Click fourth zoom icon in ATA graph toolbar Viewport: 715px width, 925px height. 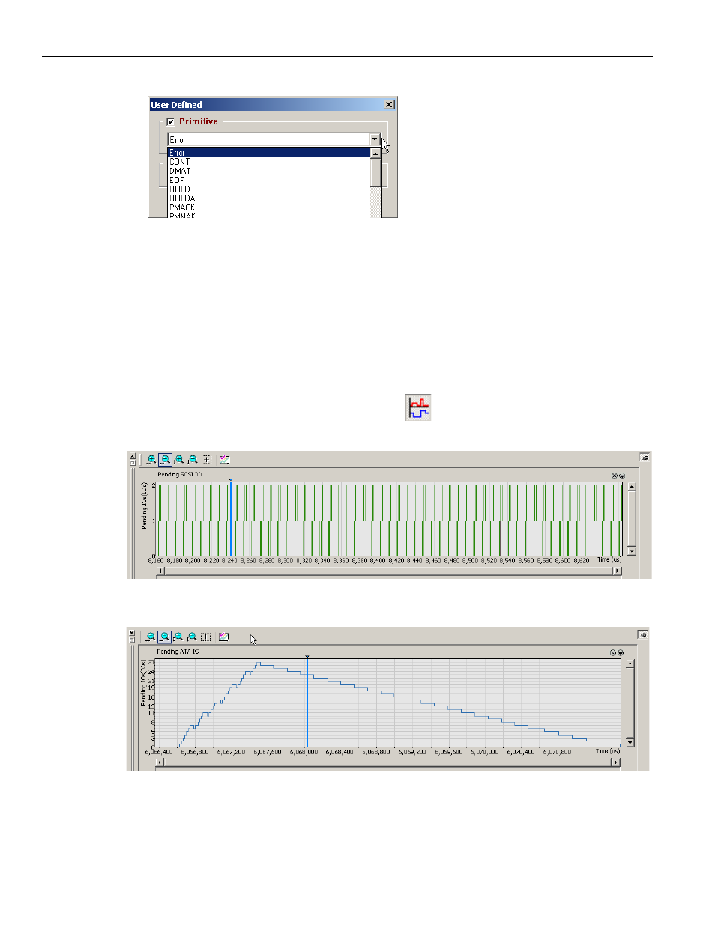point(192,637)
